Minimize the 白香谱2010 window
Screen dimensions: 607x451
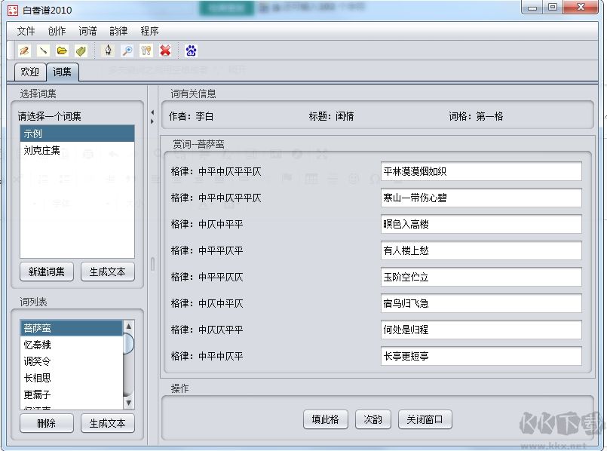(532, 8)
